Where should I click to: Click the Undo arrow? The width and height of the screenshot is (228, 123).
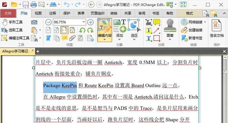(67, 5)
